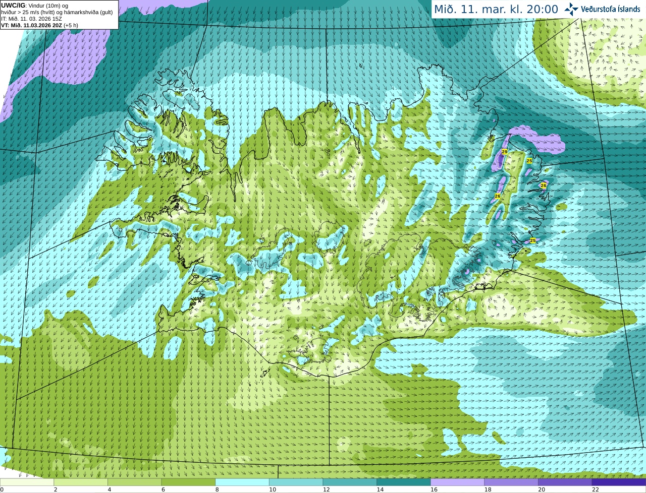Click the legend scale value 4
This screenshot has height=493, width=646.
click(x=110, y=489)
